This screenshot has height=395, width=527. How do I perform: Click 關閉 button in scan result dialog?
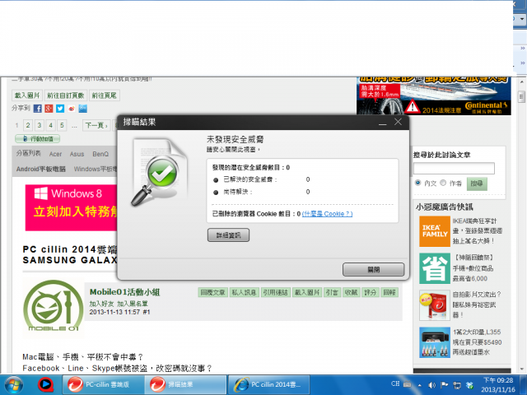pos(373,269)
